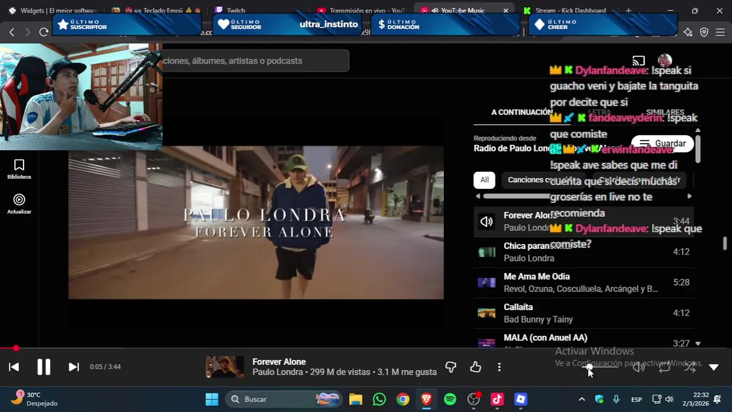Screen dimensions: 732x412
Task: Toggle shuffle in player bar
Action: coord(690,367)
